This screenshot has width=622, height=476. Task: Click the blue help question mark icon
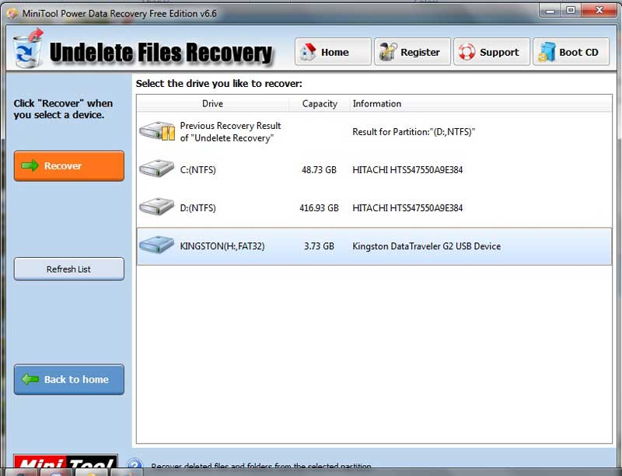(135, 464)
